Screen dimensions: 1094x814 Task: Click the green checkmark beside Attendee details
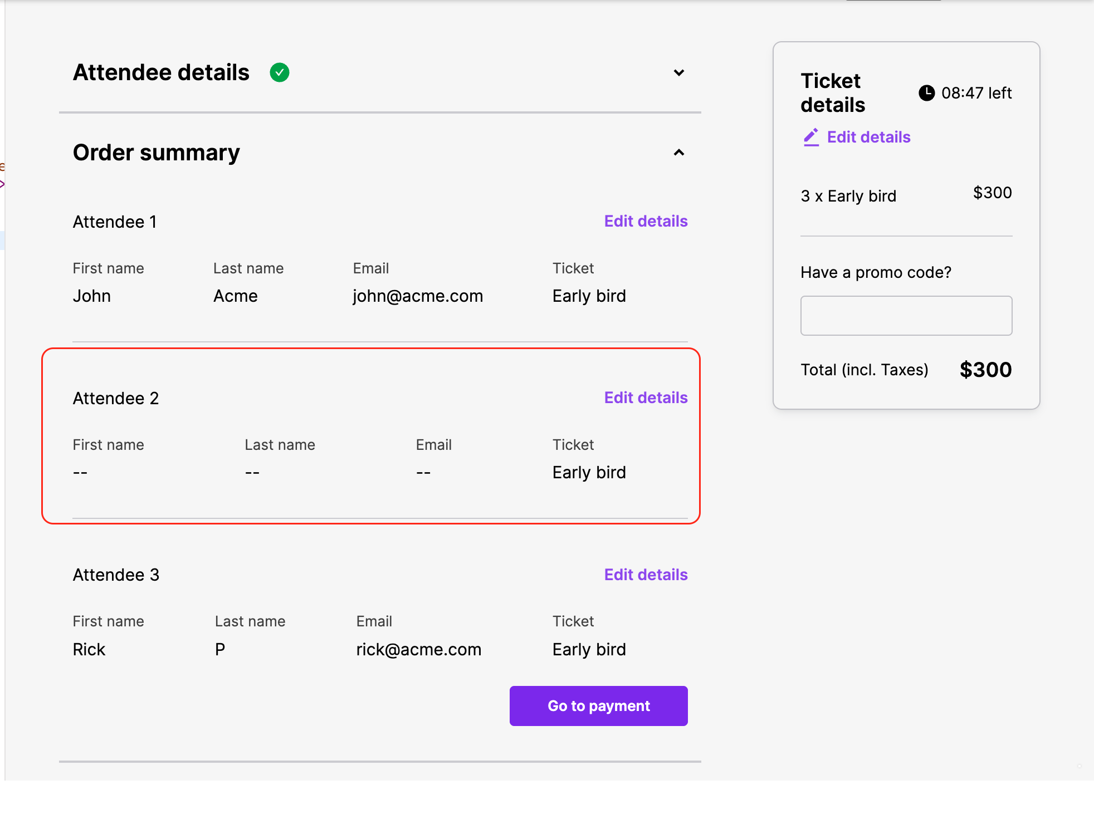click(279, 72)
